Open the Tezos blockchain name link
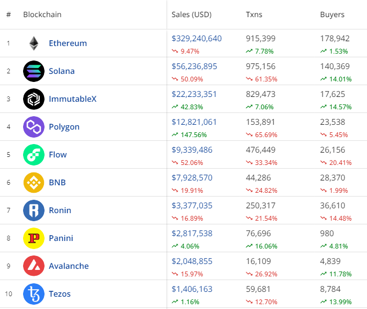Viewport: 367px width, 309px height. pos(60,294)
